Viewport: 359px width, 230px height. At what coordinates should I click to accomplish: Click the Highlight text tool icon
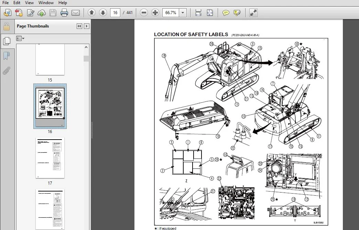pyautogui.click(x=237, y=13)
